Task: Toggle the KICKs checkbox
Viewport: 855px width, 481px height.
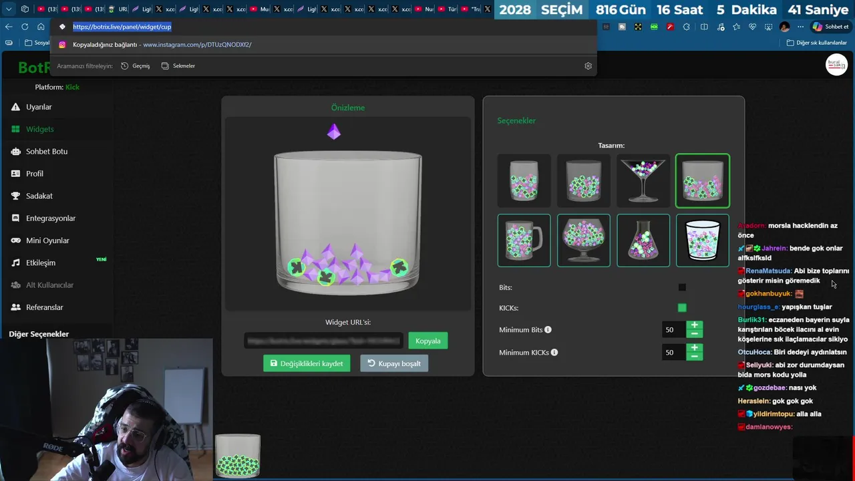Action: [x=682, y=308]
